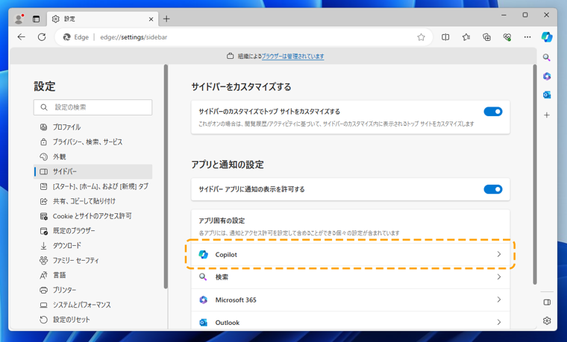Viewport: 567px width, 342px height.
Task: Open Cookie とサイトのアクセス許可 section
Action: click(x=93, y=216)
